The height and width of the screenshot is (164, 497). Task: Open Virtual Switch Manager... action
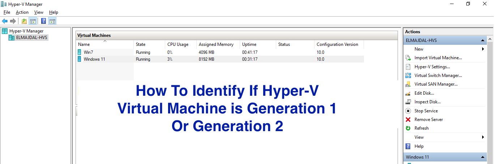pyautogui.click(x=438, y=75)
